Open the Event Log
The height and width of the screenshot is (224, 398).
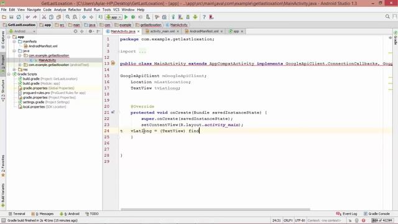(x=347, y=214)
